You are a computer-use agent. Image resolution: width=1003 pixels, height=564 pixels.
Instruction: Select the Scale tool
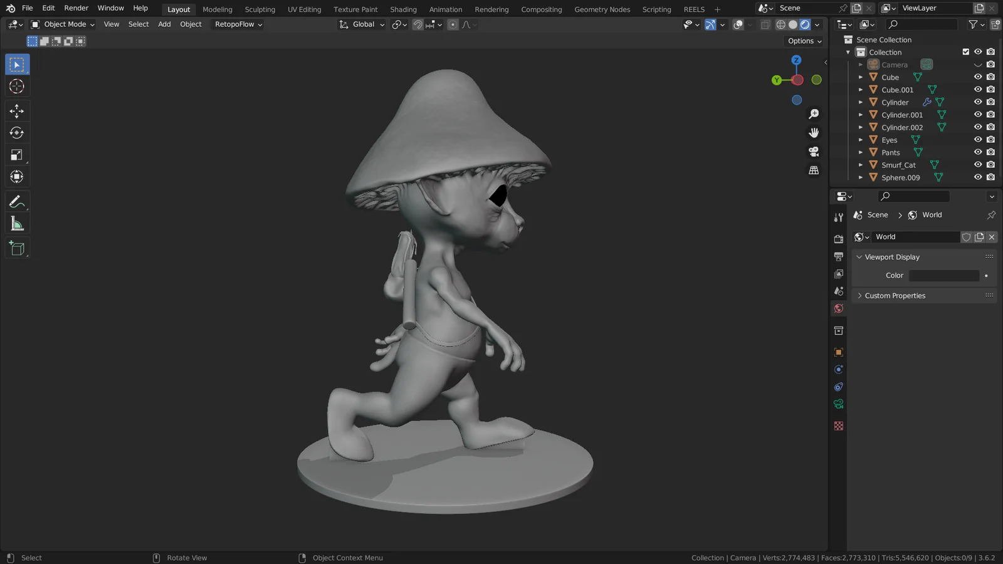click(17, 154)
